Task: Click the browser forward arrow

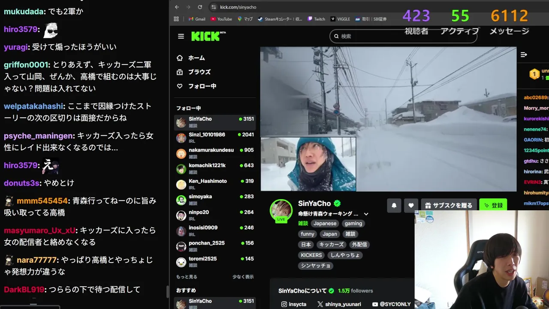Action: click(188, 7)
